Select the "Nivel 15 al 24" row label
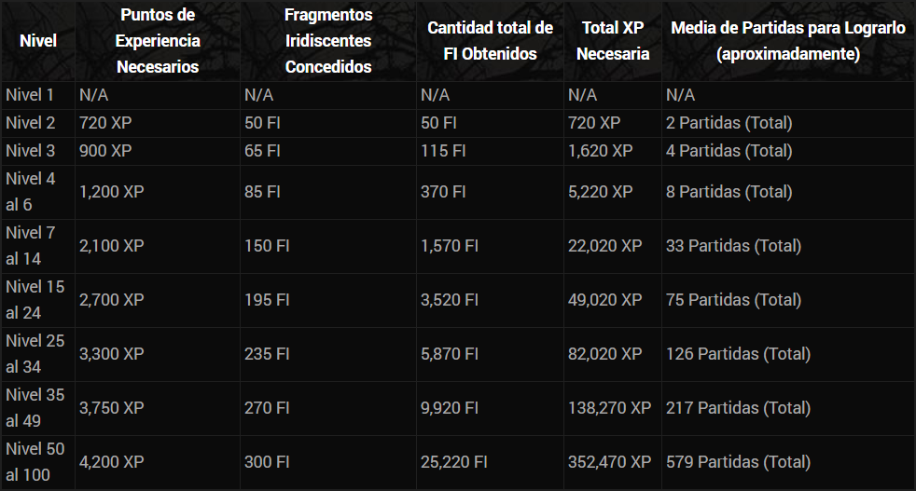 tap(35, 300)
